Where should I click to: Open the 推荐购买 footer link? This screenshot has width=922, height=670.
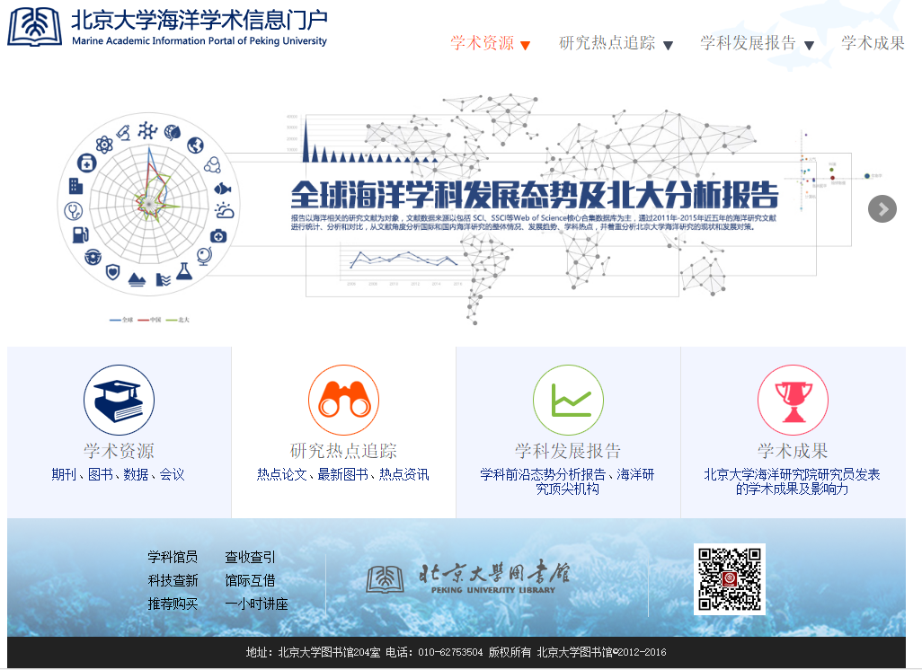[x=173, y=604]
